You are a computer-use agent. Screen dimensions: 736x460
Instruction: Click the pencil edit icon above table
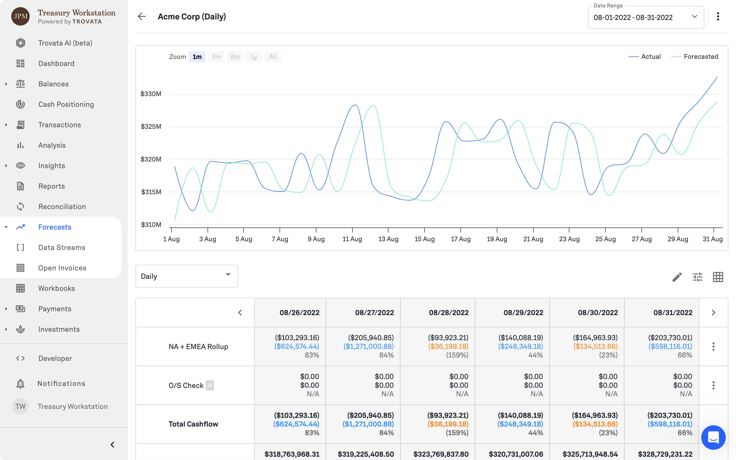coord(677,277)
